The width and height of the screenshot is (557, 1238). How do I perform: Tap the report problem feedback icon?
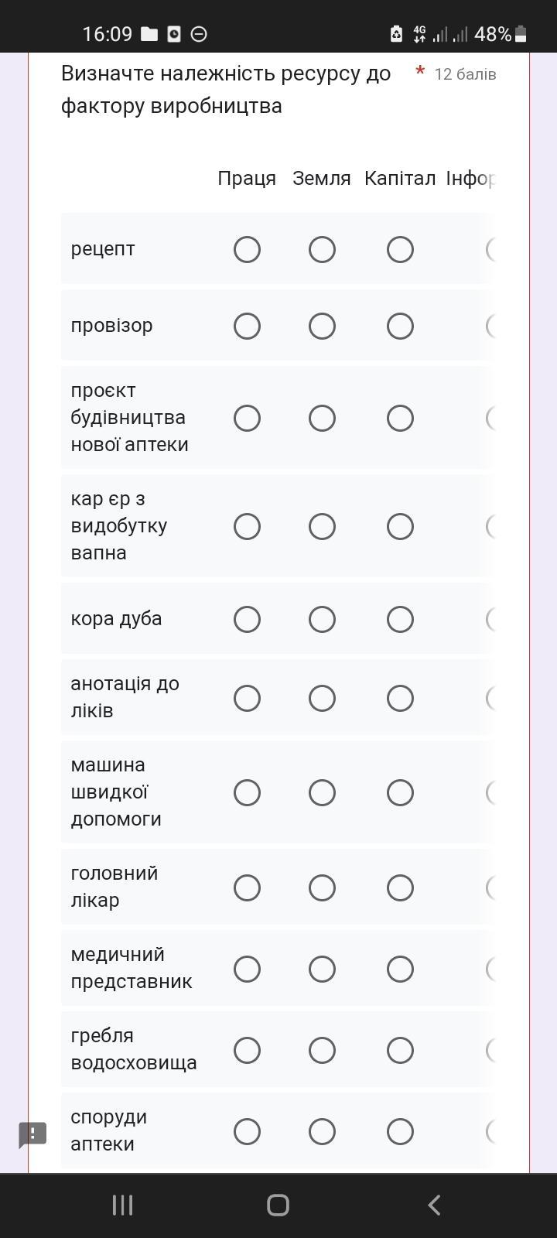32,1135
